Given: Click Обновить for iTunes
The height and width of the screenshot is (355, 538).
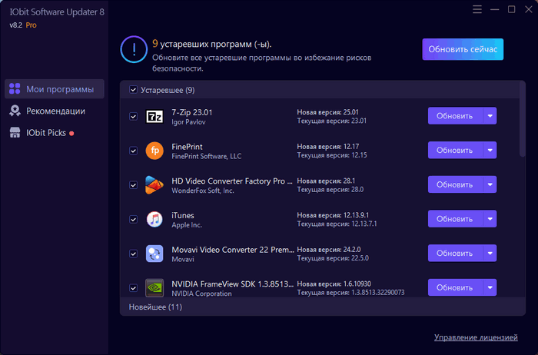Looking at the screenshot, I should [x=455, y=219].
